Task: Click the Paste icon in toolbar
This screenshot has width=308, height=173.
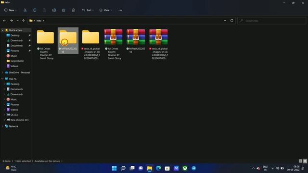Action: tap(44, 10)
